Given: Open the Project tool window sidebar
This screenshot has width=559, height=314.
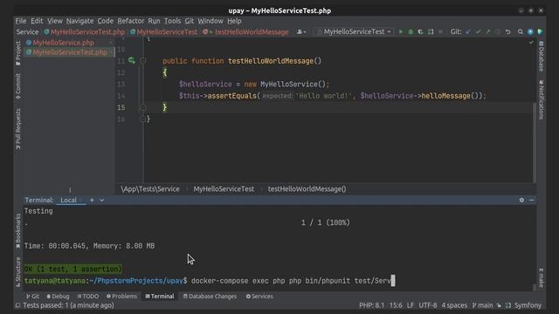Looking at the screenshot, I should click(17, 52).
